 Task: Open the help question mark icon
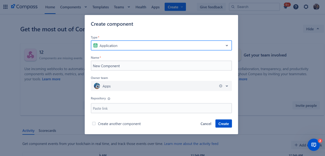coord(296,7)
